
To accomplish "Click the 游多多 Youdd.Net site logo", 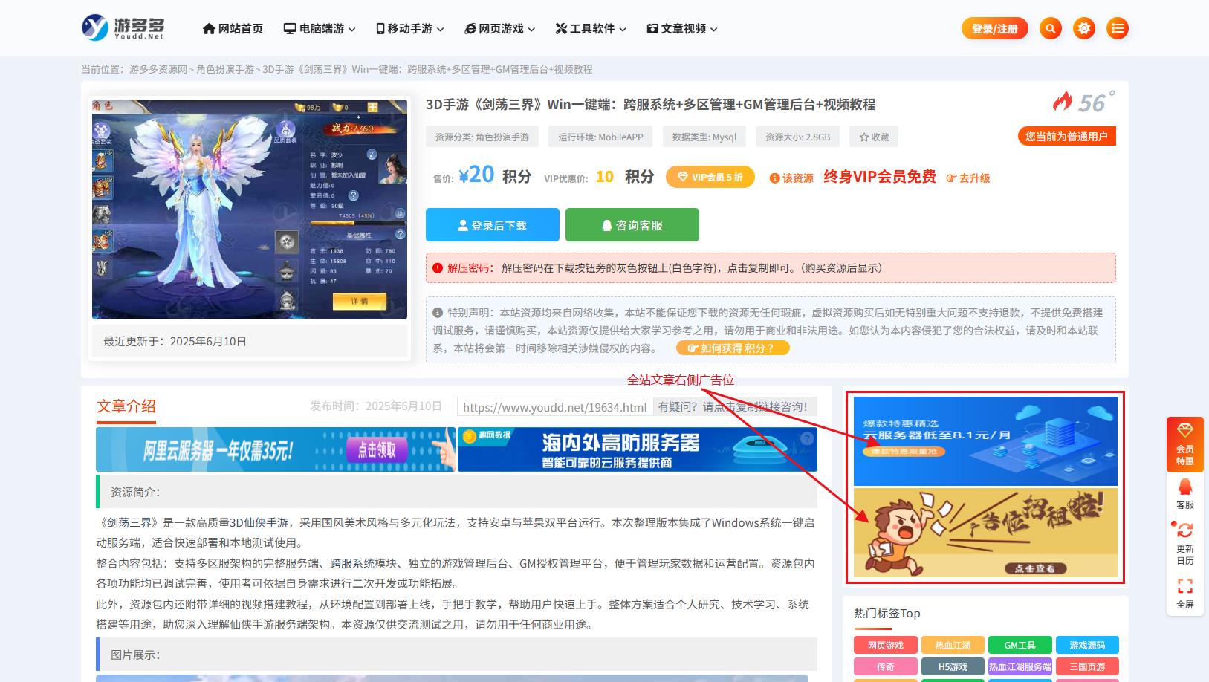I will [123, 27].
